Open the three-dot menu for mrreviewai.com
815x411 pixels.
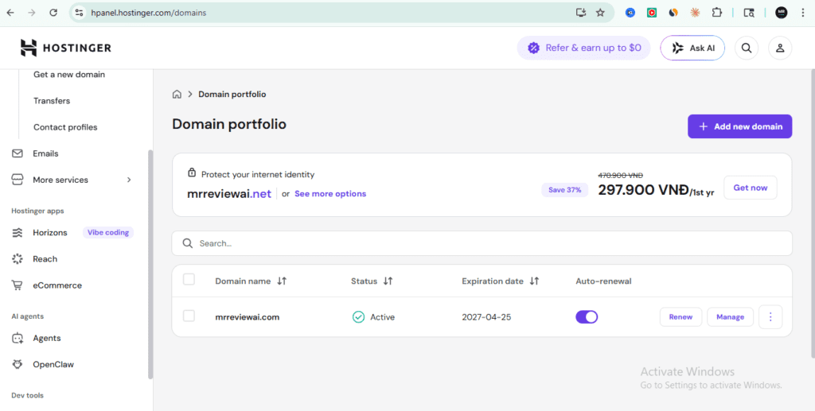pos(770,317)
